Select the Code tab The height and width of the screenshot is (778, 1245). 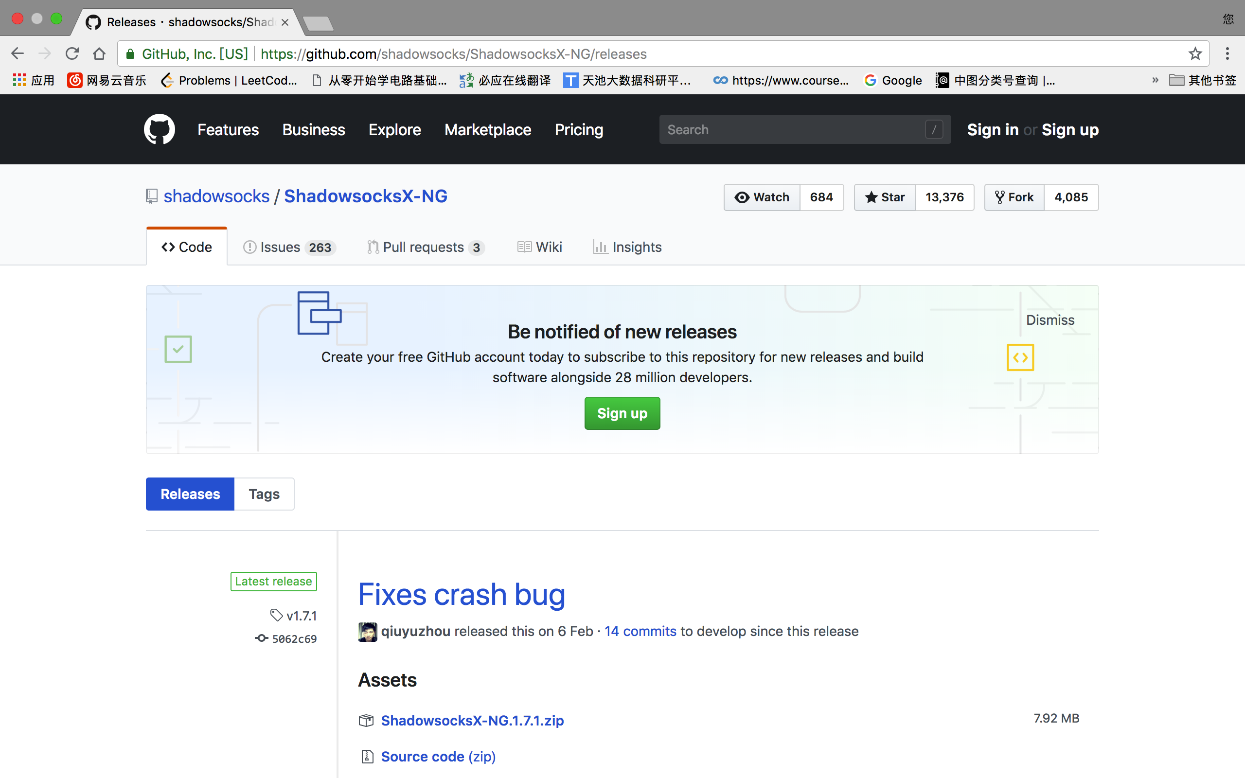(x=187, y=247)
